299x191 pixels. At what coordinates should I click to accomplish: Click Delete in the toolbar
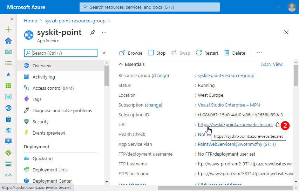pyautogui.click(x=235, y=53)
